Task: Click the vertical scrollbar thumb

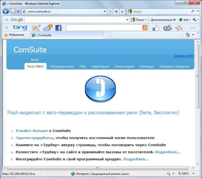Action: pyautogui.click(x=197, y=76)
